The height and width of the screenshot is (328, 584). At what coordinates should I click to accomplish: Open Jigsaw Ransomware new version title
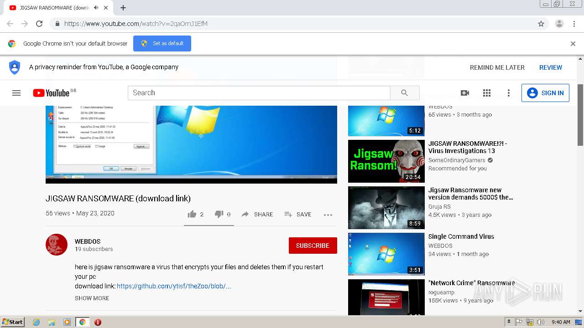point(471,194)
